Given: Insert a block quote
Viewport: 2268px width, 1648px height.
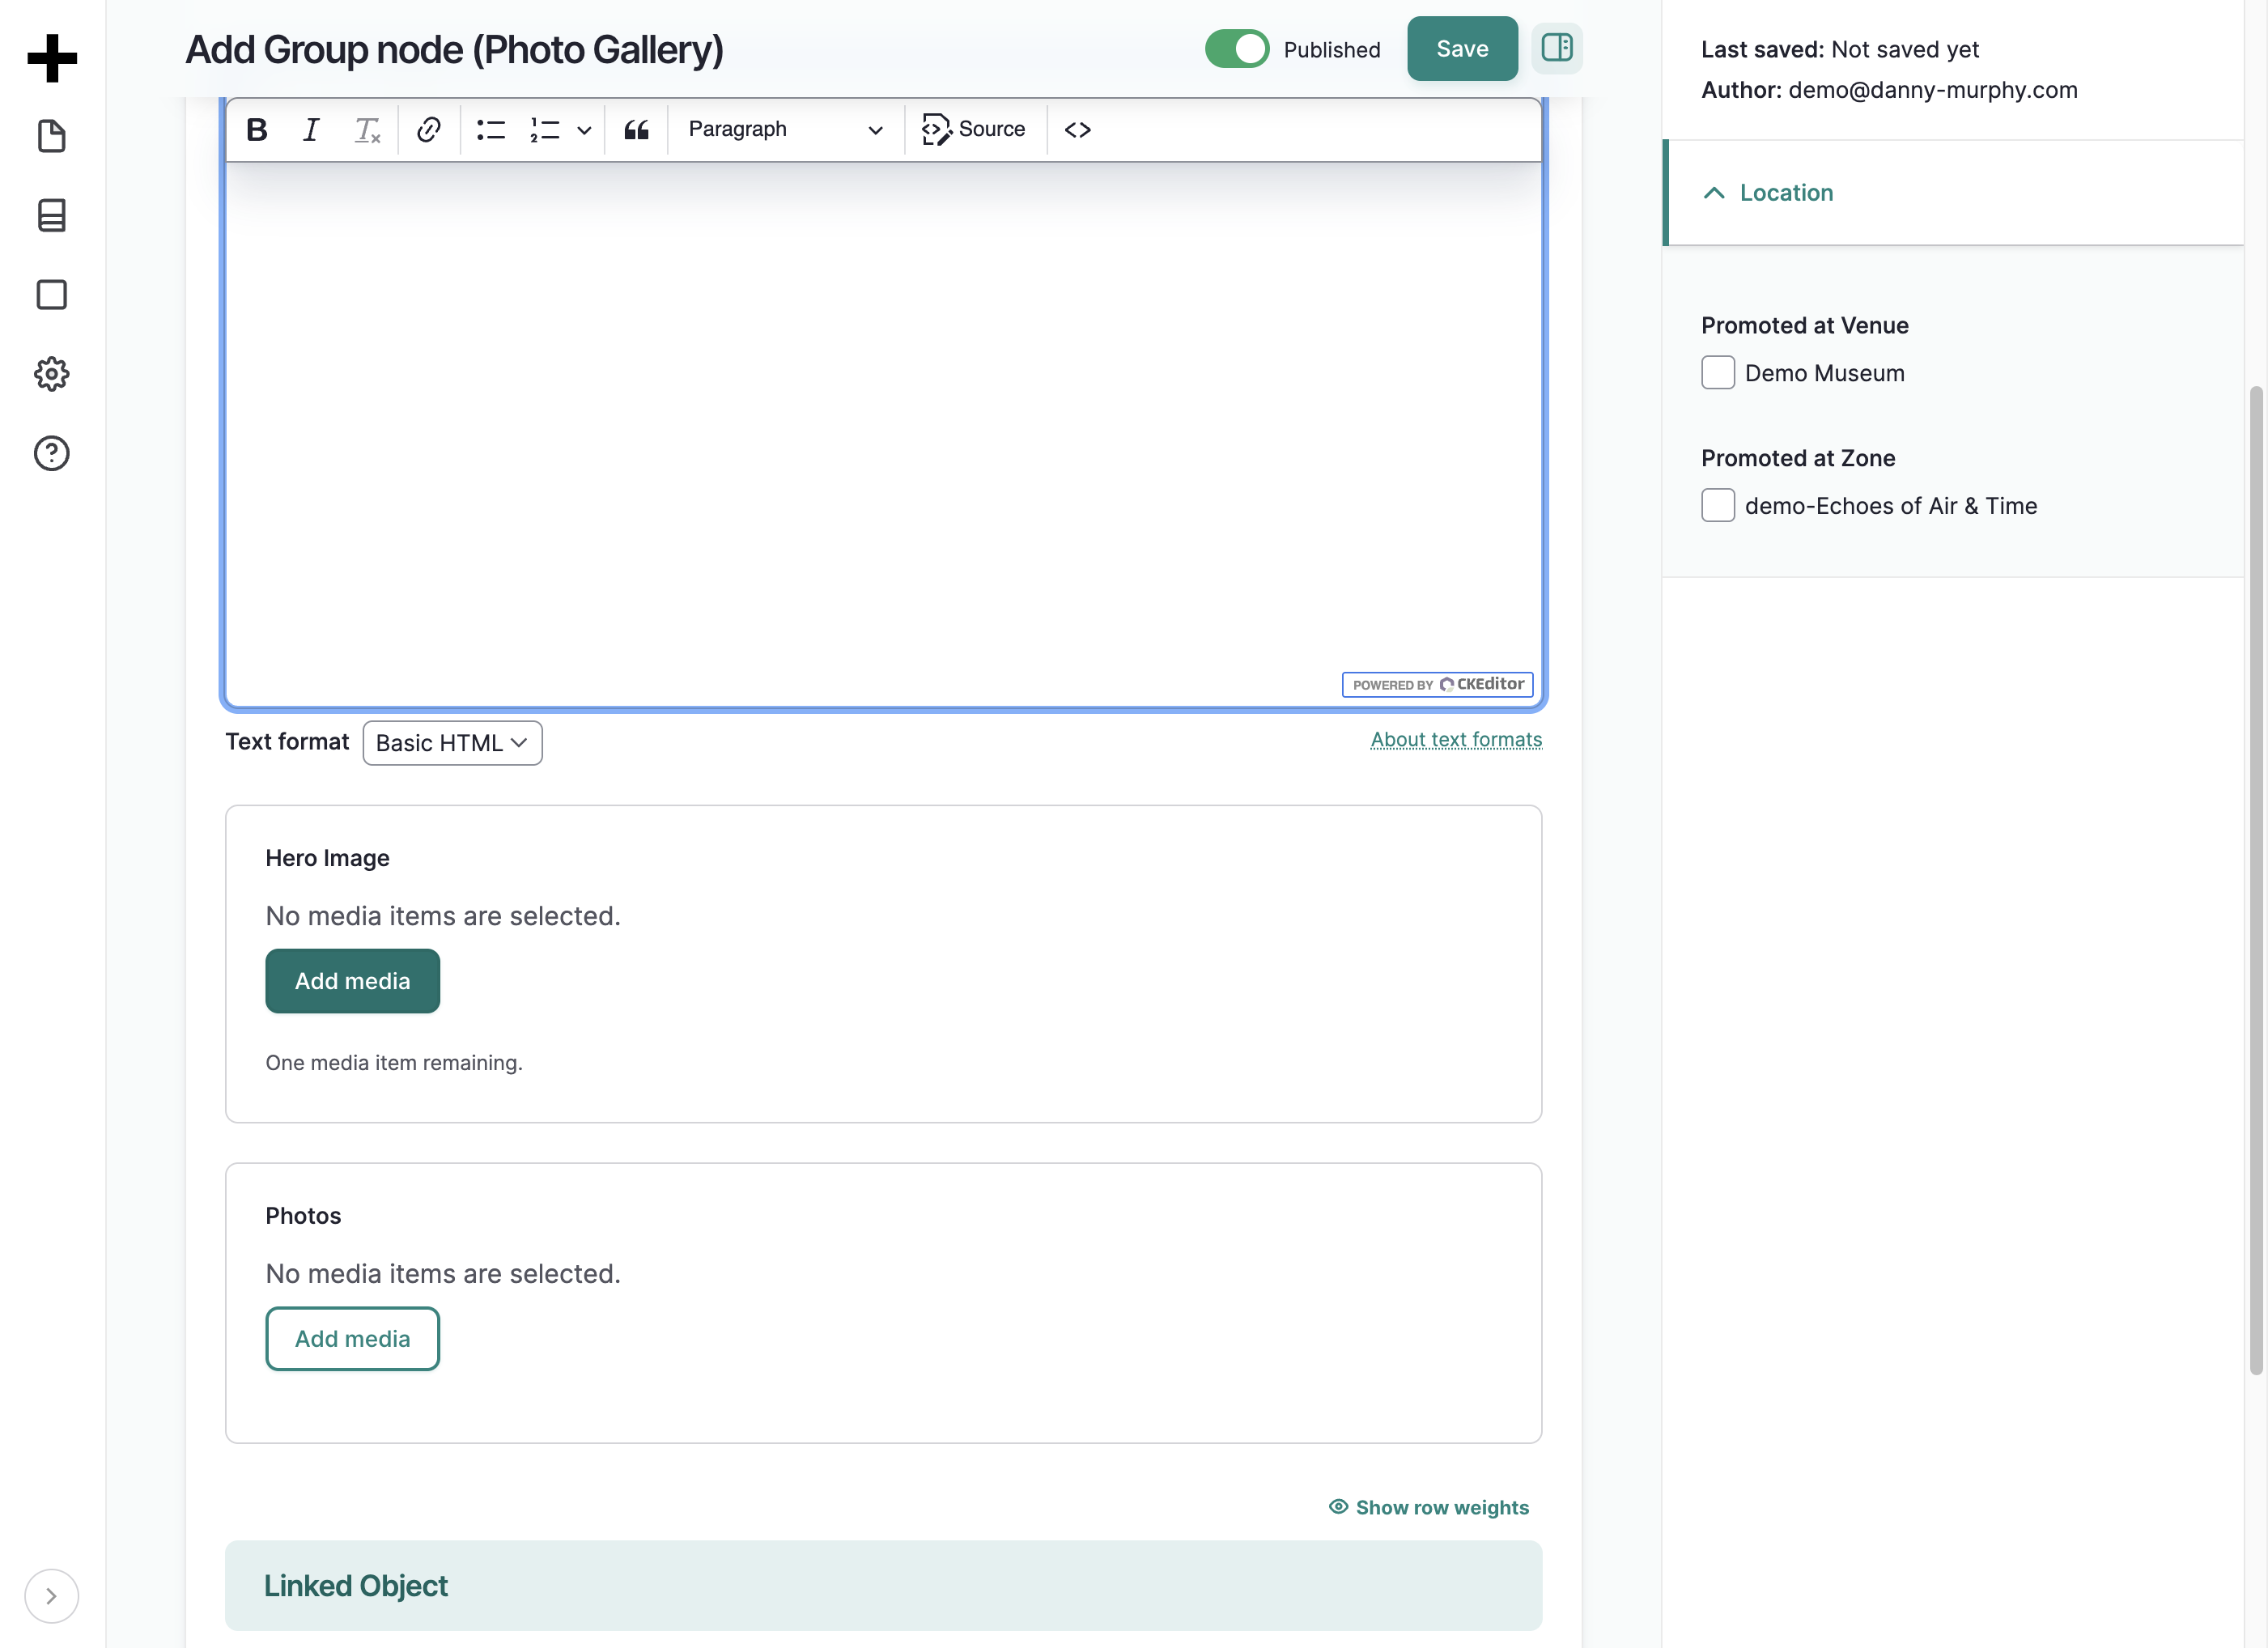Looking at the screenshot, I should click(x=637, y=129).
